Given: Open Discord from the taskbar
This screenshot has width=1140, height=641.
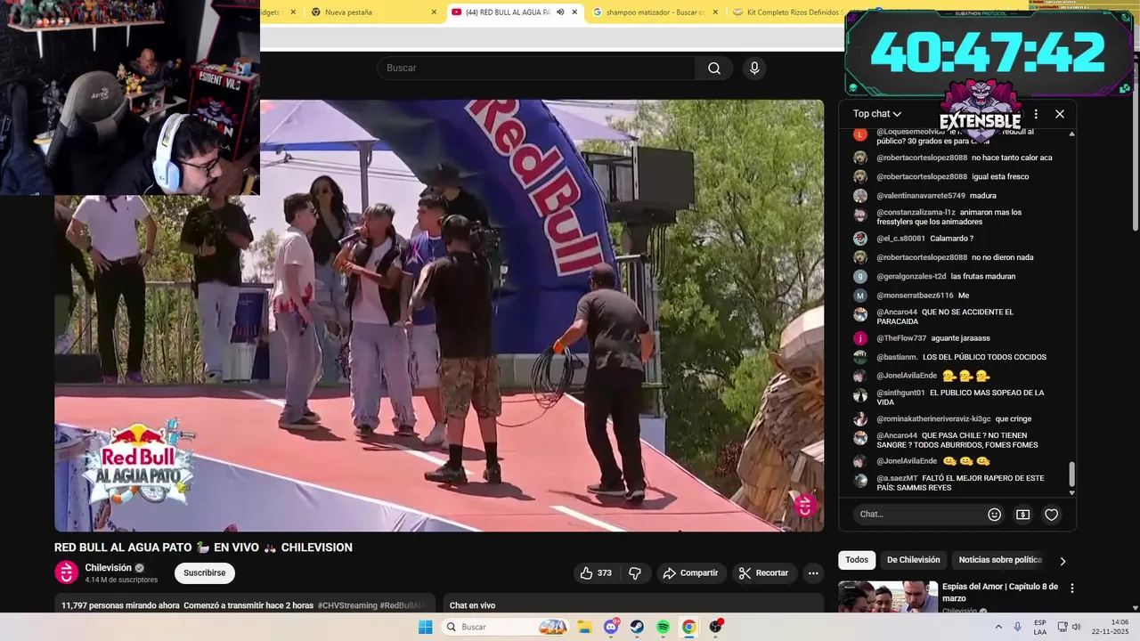Looking at the screenshot, I should click(611, 627).
